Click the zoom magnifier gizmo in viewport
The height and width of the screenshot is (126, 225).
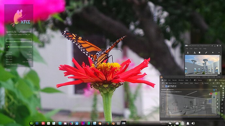click(217, 100)
